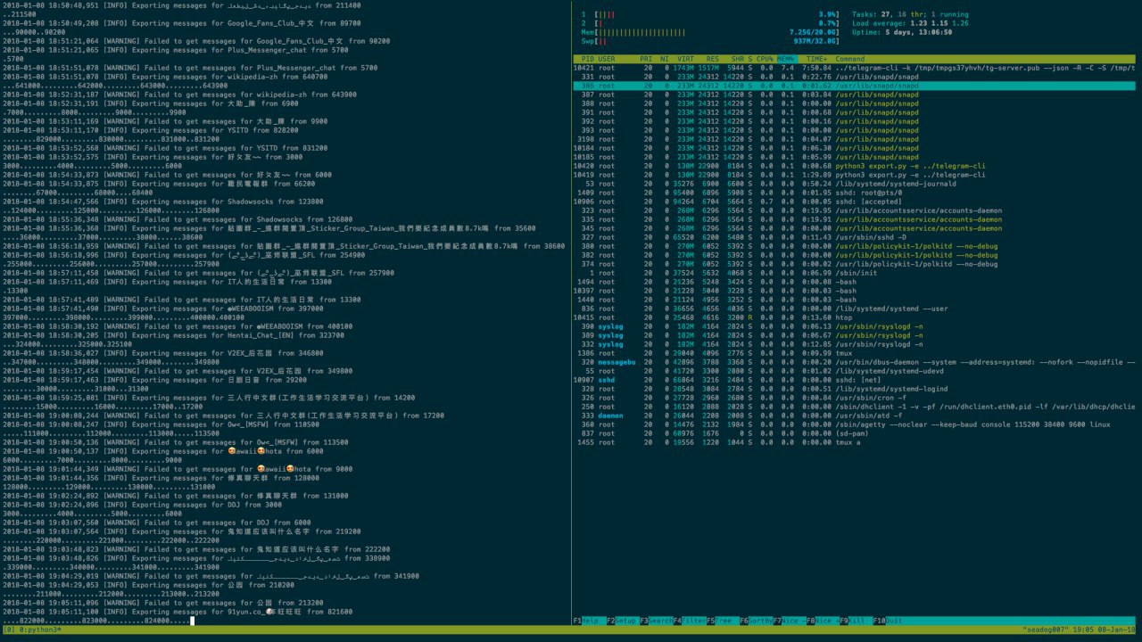Viewport: 1142px width, 642px height.
Task: Select the /usr/sbin/cron -f process row
Action: (x=855, y=398)
